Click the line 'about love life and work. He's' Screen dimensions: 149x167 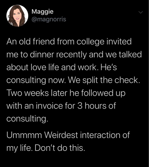pos(62,67)
